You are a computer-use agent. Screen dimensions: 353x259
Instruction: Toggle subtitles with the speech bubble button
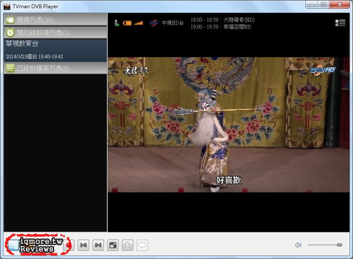point(142,245)
